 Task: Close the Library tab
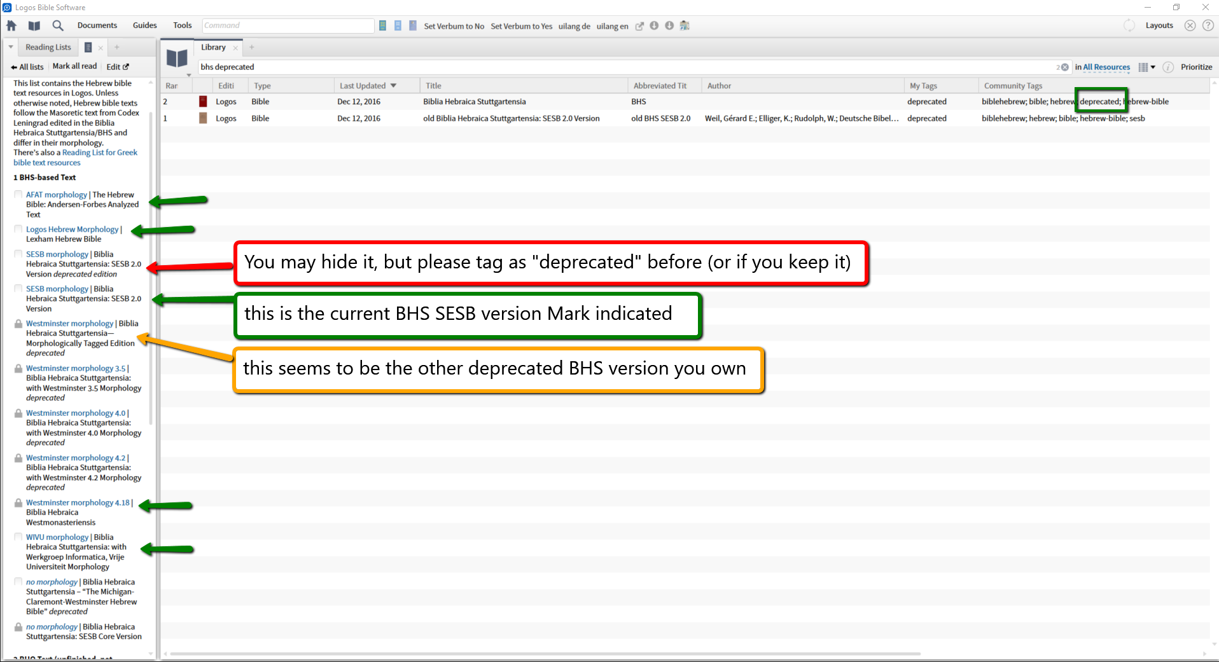click(235, 48)
